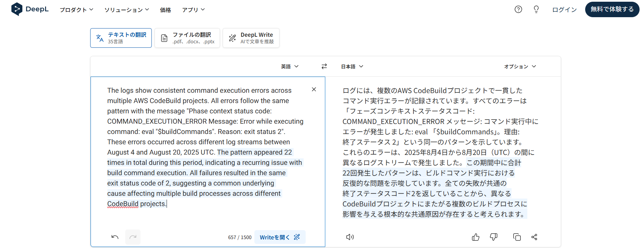The image size is (643, 248).
Task: Expand the オプション dropdown
Action: [520, 66]
